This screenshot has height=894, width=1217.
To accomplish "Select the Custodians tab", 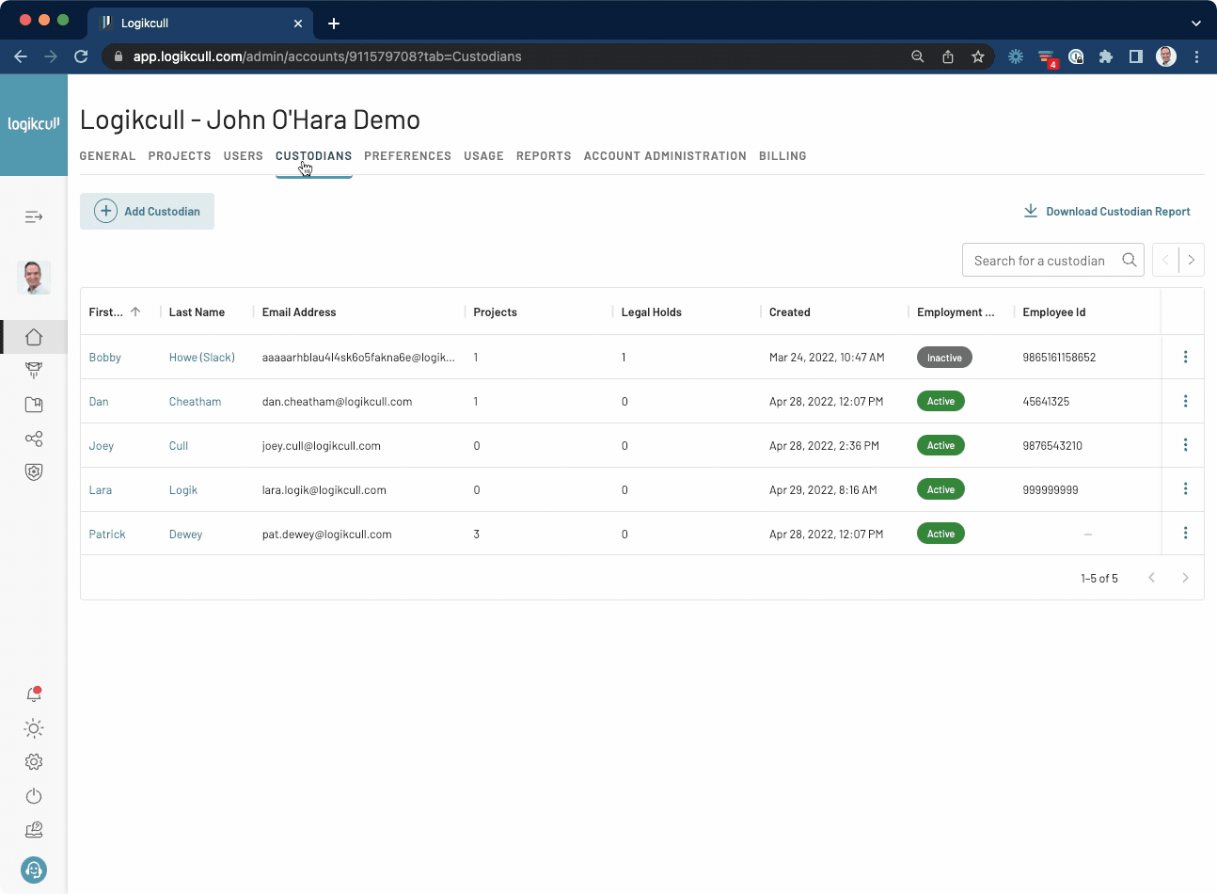I will (x=313, y=156).
